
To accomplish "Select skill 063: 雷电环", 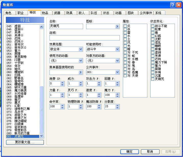I will (23, 81).
